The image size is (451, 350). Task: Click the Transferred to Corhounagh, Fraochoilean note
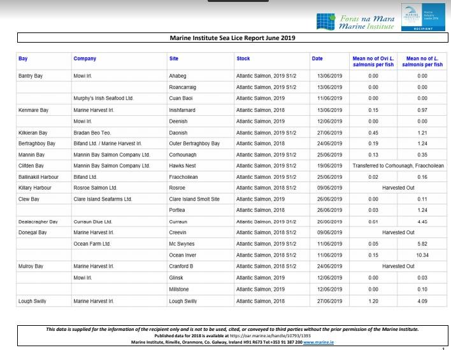tap(398, 165)
